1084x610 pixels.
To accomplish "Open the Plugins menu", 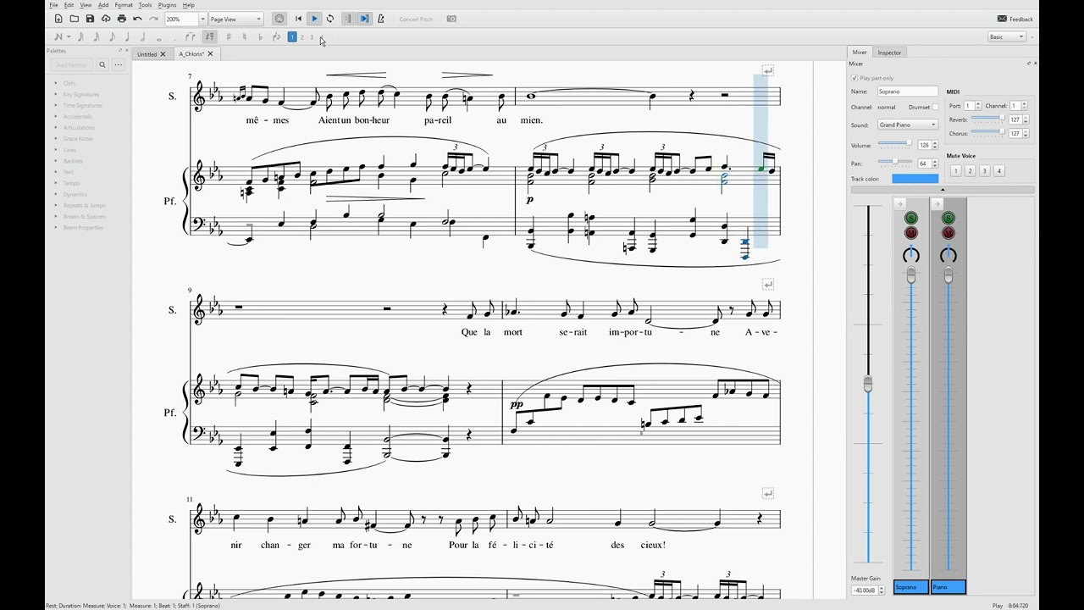I will [168, 5].
